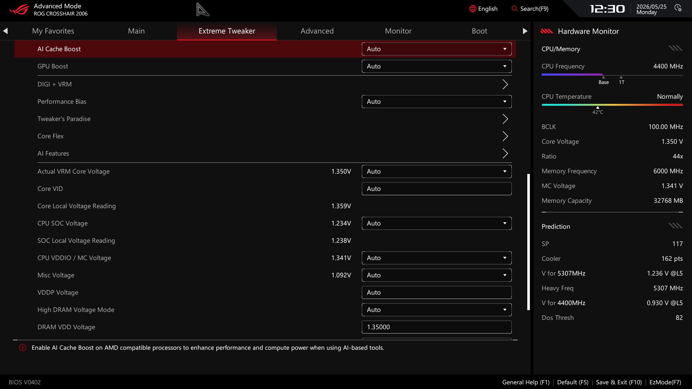
Task: Click the 2026/05/25 Monday date
Action: [x=651, y=9]
